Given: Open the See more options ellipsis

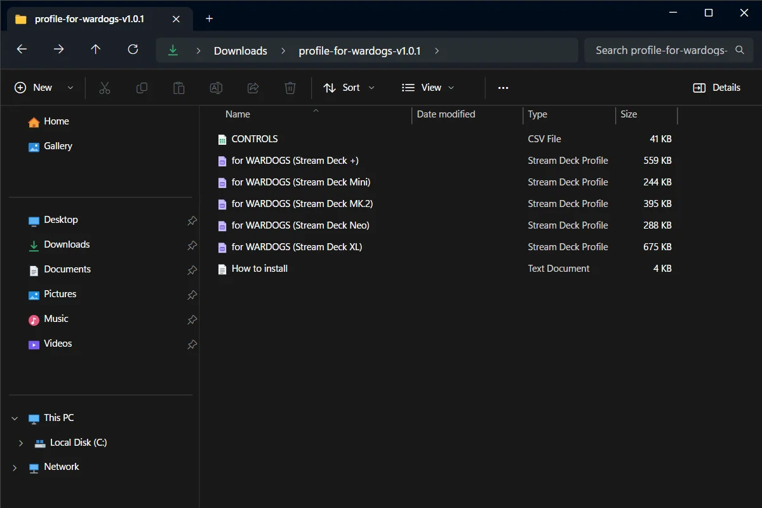Looking at the screenshot, I should [x=504, y=88].
